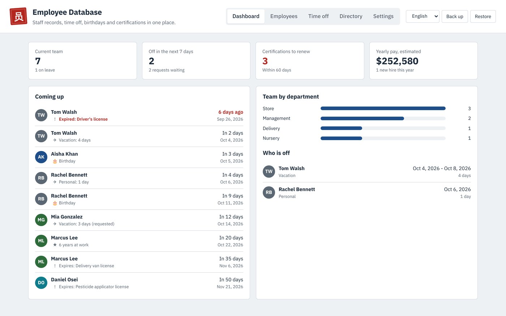Click Aisha Khan's AK avatar
This screenshot has width=506, height=316.
[41, 157]
